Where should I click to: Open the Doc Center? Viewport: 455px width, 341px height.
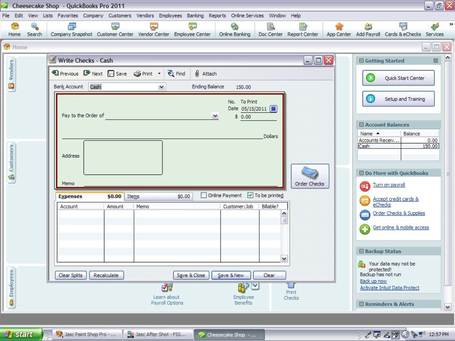tap(270, 30)
